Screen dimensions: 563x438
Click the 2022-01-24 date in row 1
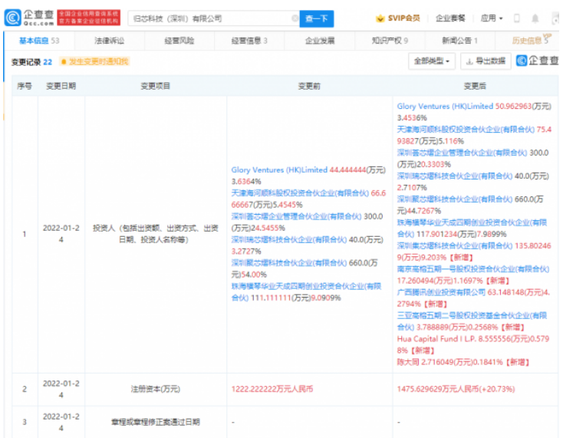[61, 234]
